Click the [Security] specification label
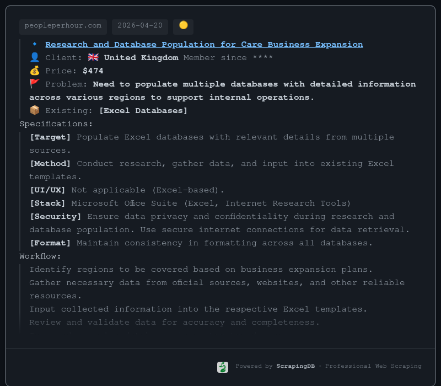 pyautogui.click(x=56, y=217)
